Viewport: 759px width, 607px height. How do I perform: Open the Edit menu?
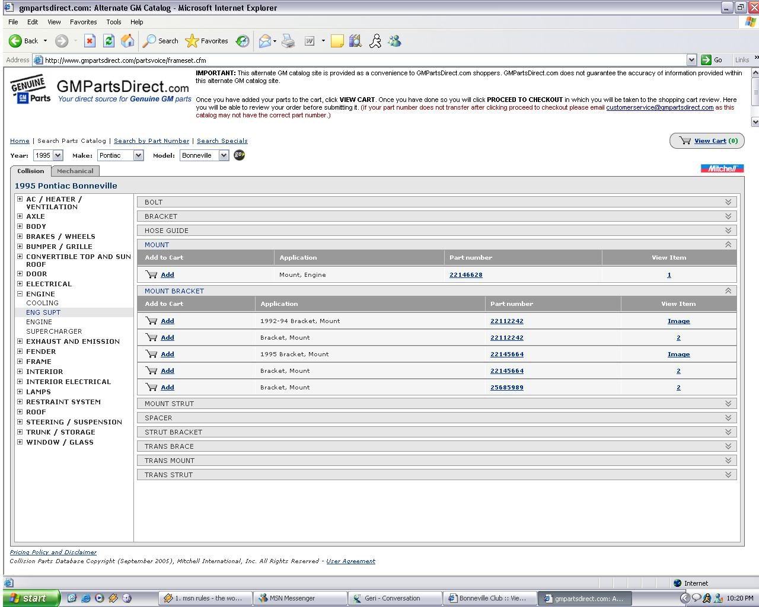click(33, 22)
